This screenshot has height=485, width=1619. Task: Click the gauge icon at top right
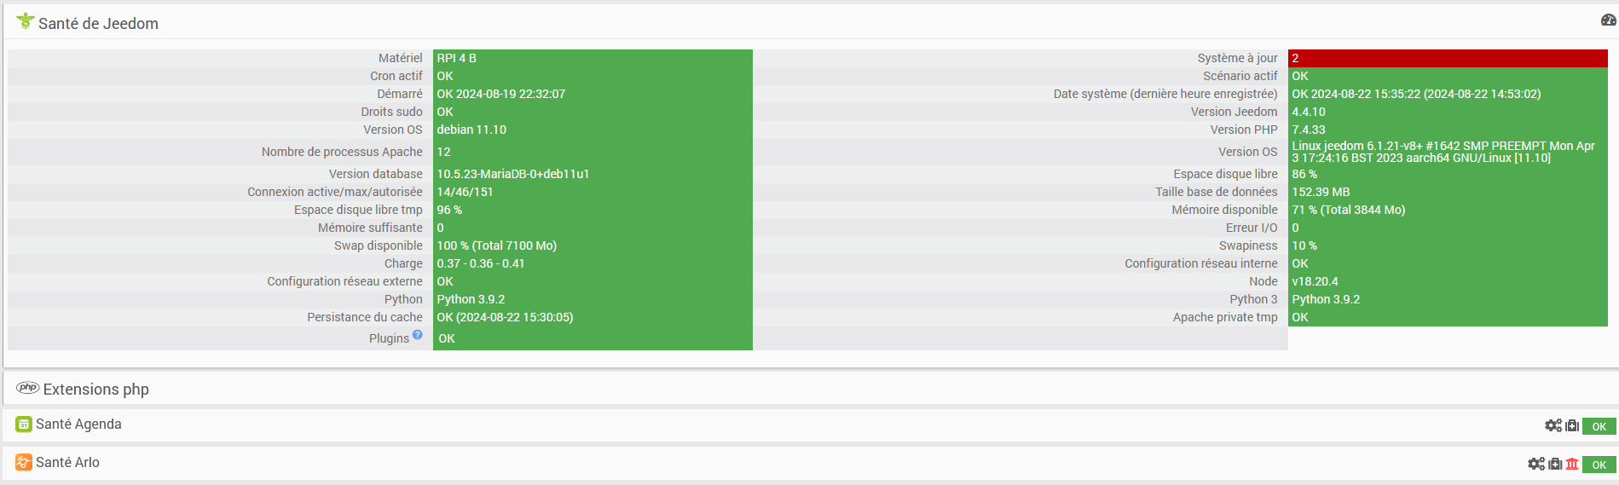1608,20
